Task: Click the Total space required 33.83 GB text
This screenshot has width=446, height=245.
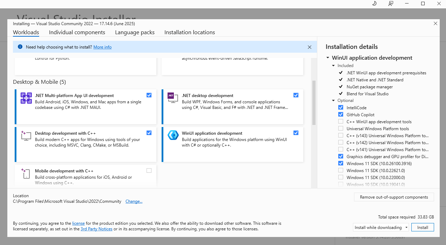Action: (x=406, y=217)
